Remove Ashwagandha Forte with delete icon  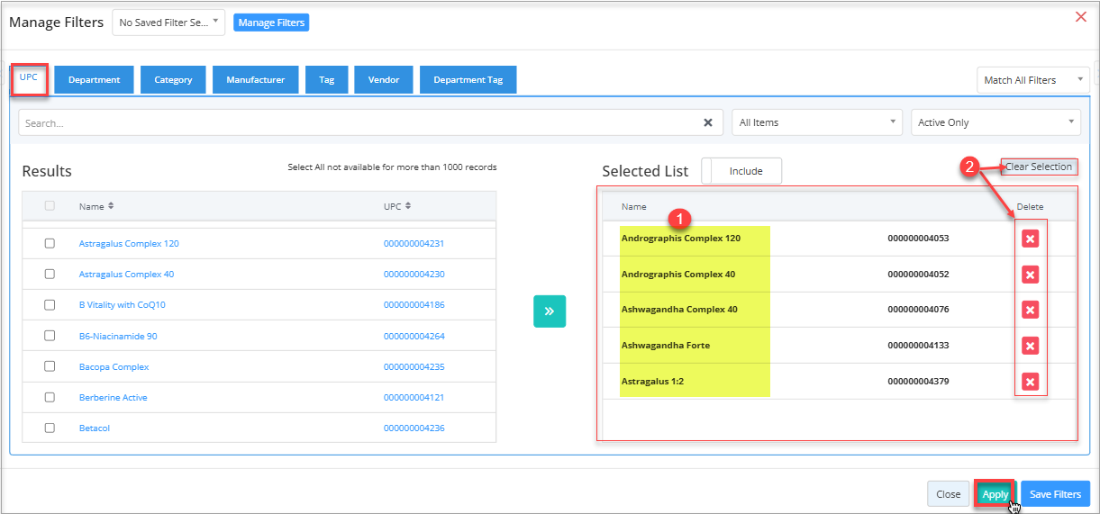pyautogui.click(x=1030, y=346)
